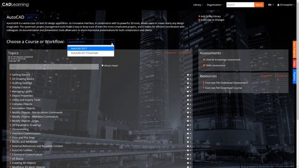Click the RSS icon for Subscribe to Changes
This screenshot has height=168, width=299.
pyautogui.click(x=199, y=20)
